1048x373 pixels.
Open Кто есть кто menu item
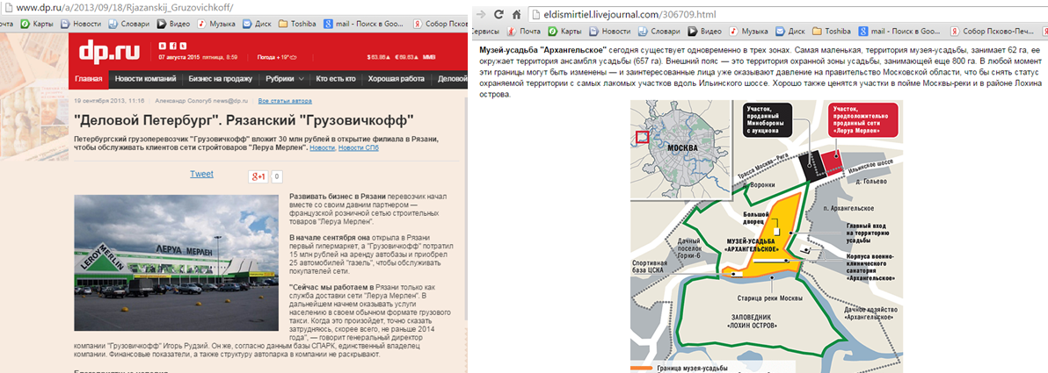click(336, 79)
